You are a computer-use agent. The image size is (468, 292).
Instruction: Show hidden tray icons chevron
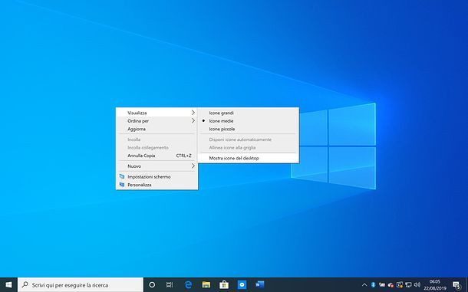pos(364,285)
